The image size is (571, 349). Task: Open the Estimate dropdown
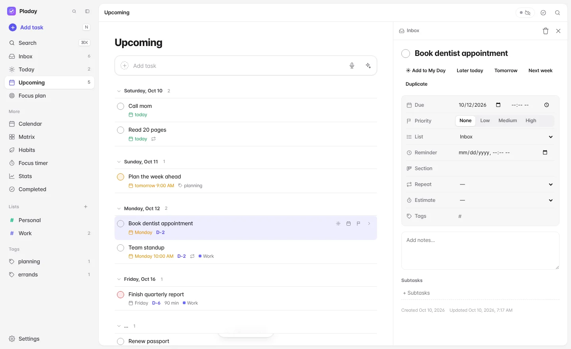(506, 200)
